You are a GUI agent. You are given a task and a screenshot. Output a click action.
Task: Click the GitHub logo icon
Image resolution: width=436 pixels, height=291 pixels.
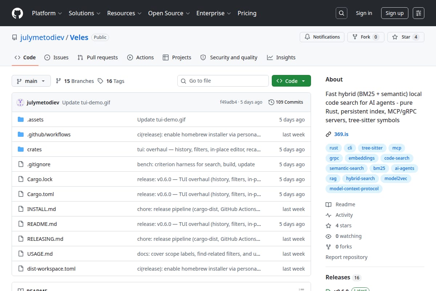(17, 13)
